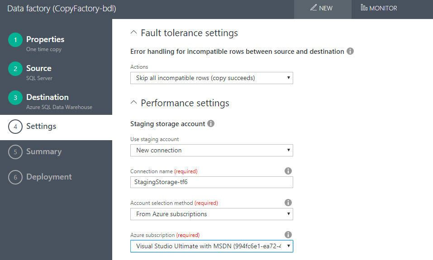Collapse the Fault tolerance settings section
This screenshot has height=260, width=433.
coord(133,33)
